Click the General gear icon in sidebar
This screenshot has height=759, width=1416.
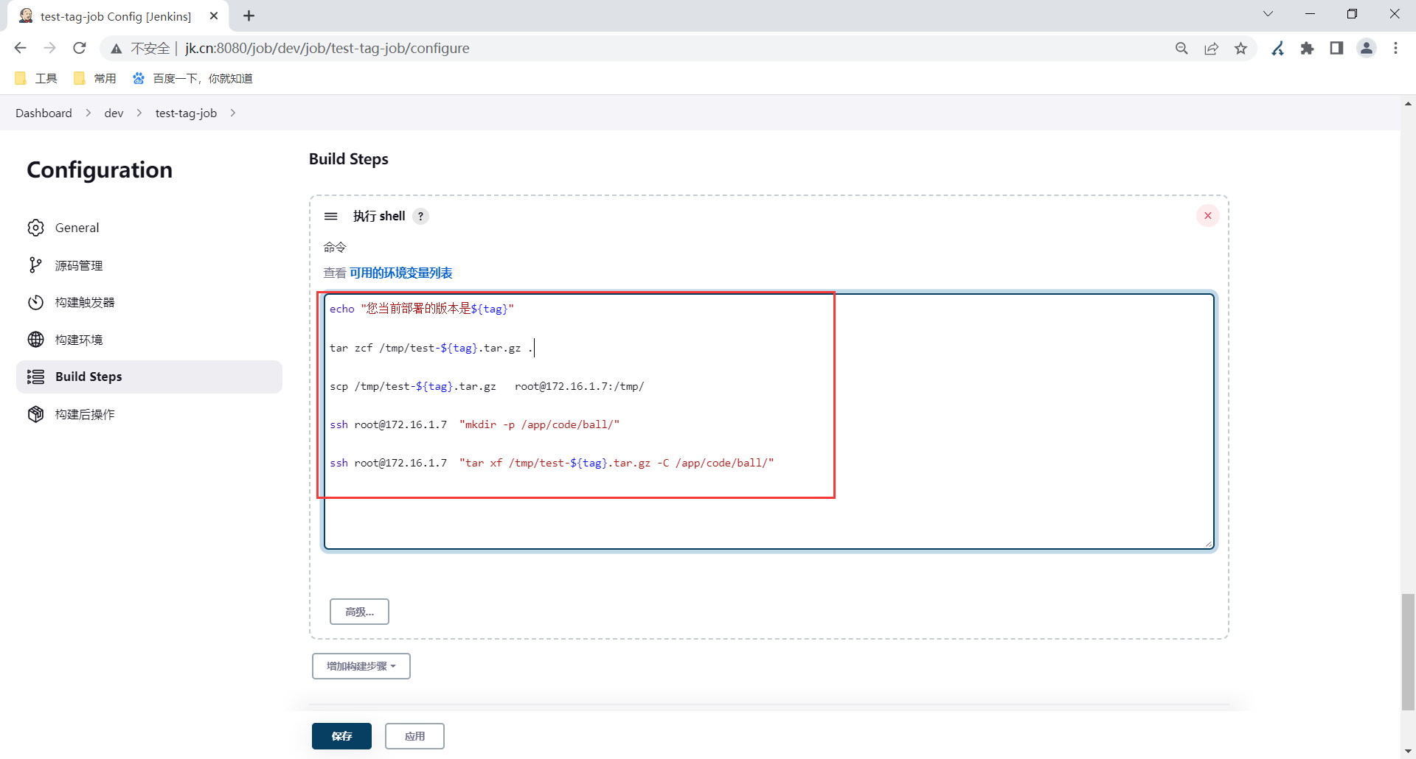tap(35, 228)
